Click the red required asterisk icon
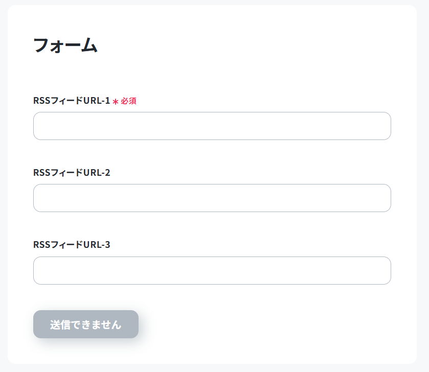The height and width of the screenshot is (372, 429). [116, 102]
